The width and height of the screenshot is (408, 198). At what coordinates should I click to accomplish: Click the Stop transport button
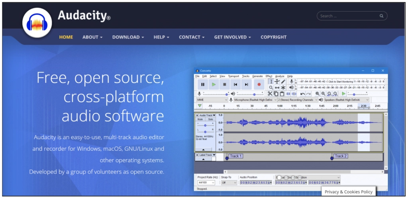224,84
